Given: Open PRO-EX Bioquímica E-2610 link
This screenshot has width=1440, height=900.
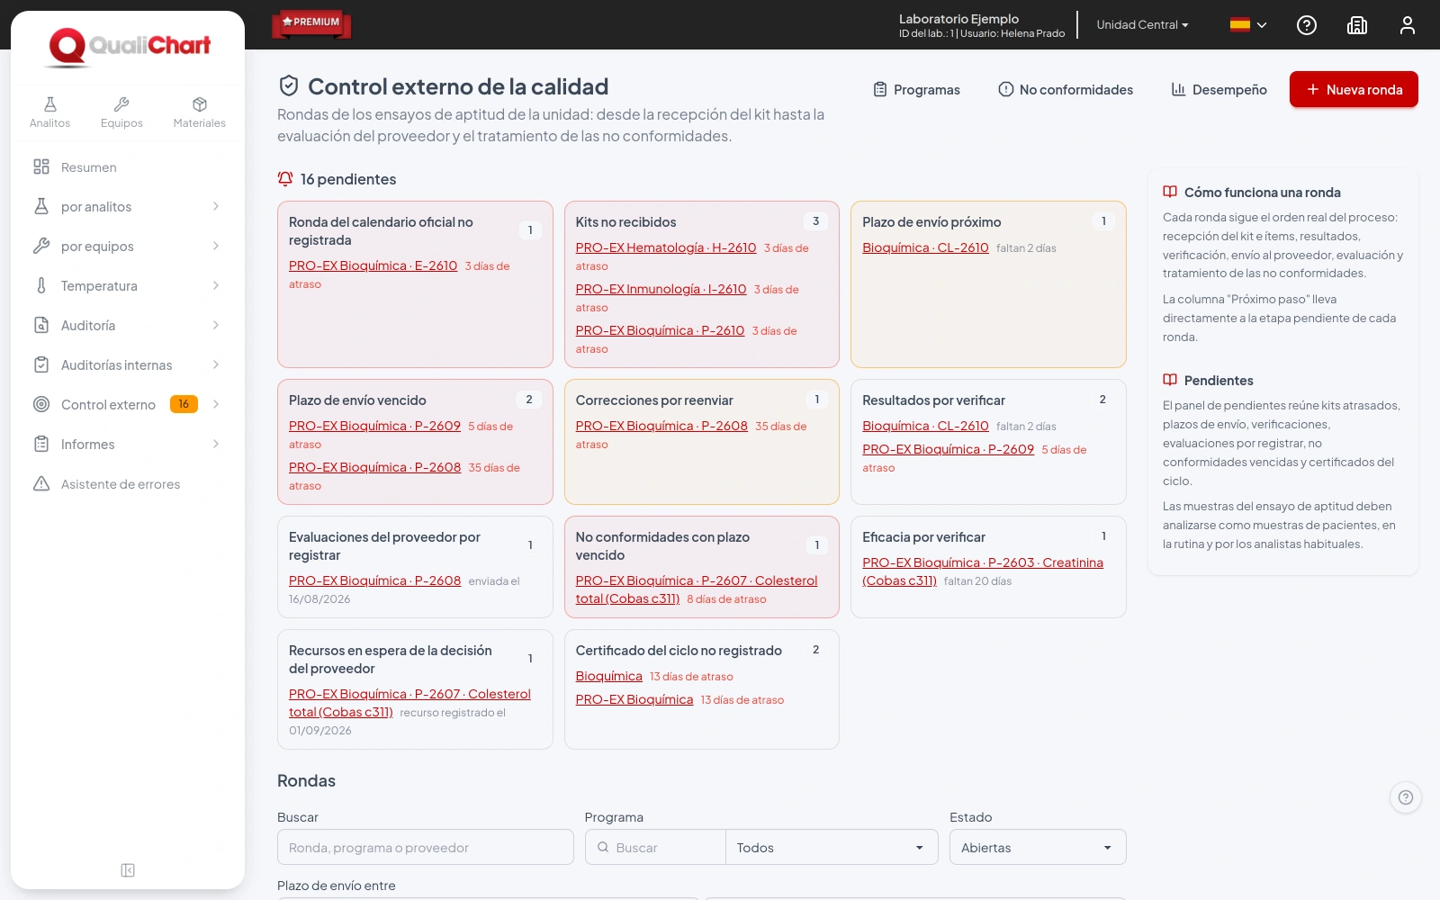Looking at the screenshot, I should (x=373, y=265).
